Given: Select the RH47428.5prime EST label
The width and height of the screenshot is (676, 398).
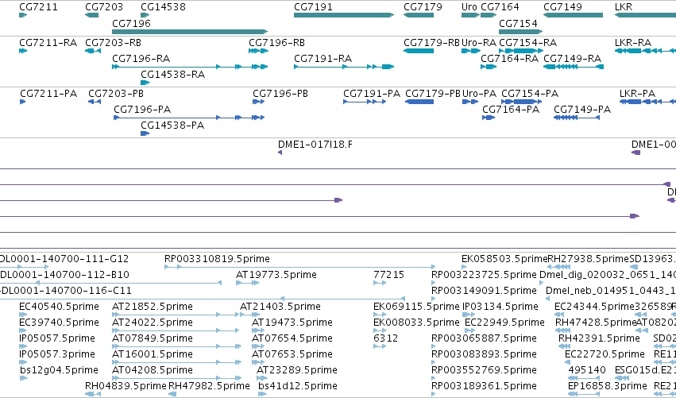Looking at the screenshot, I should pyautogui.click(x=596, y=323).
